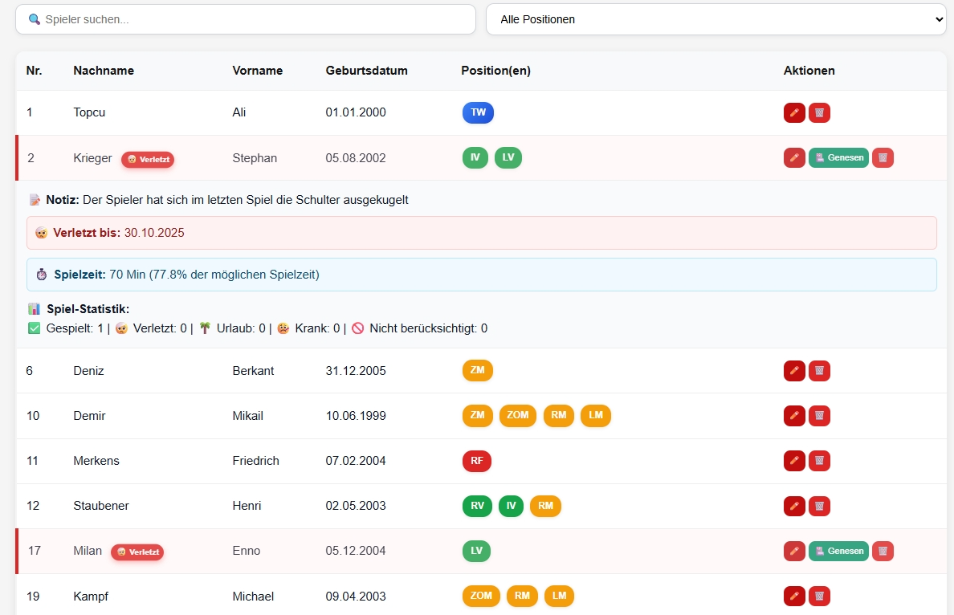Delete player Demir with trash icon
The image size is (954, 615).
(x=819, y=416)
